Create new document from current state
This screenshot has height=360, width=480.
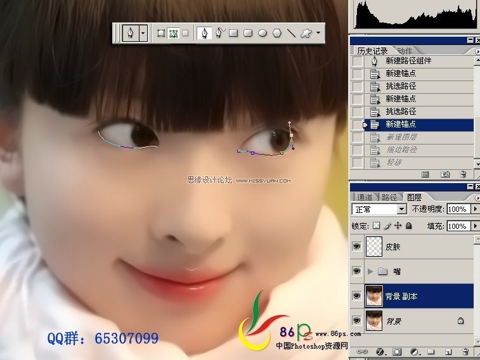coord(425,175)
